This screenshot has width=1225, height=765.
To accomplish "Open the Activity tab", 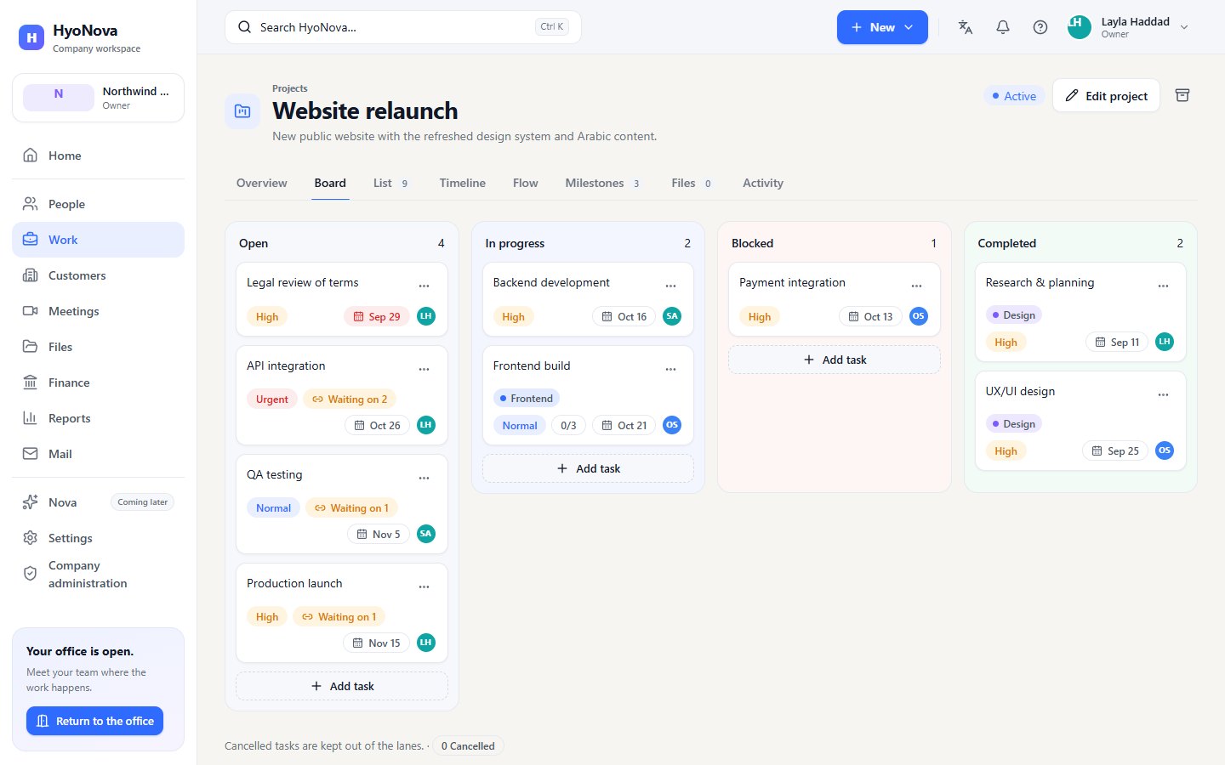I will coord(763,183).
